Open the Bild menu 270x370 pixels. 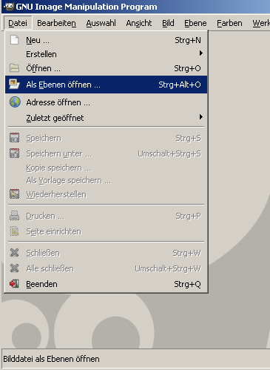coord(168,23)
